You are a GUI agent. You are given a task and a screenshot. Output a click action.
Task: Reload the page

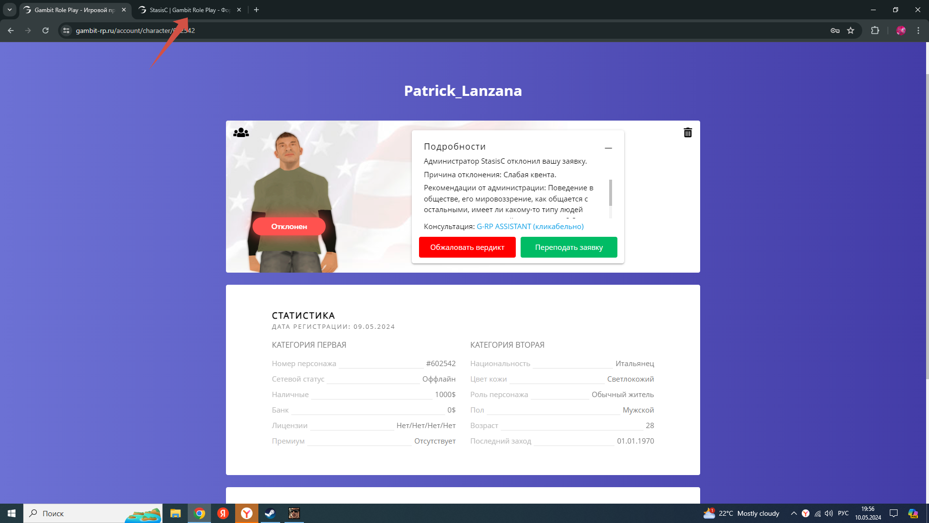(45, 31)
